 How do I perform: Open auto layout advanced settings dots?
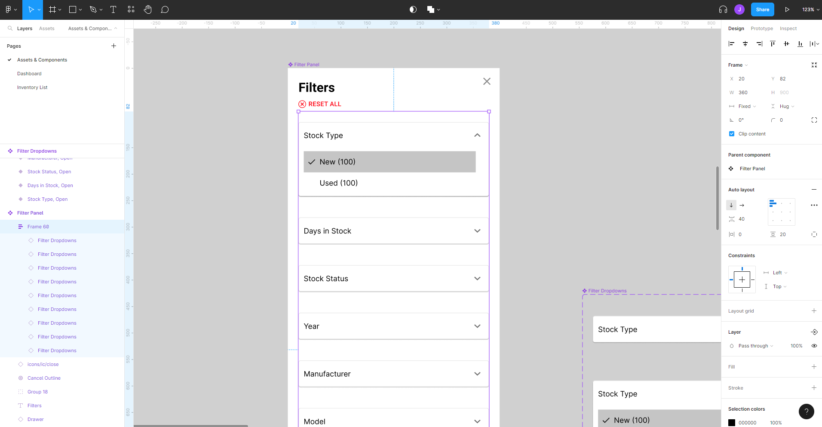(x=814, y=205)
